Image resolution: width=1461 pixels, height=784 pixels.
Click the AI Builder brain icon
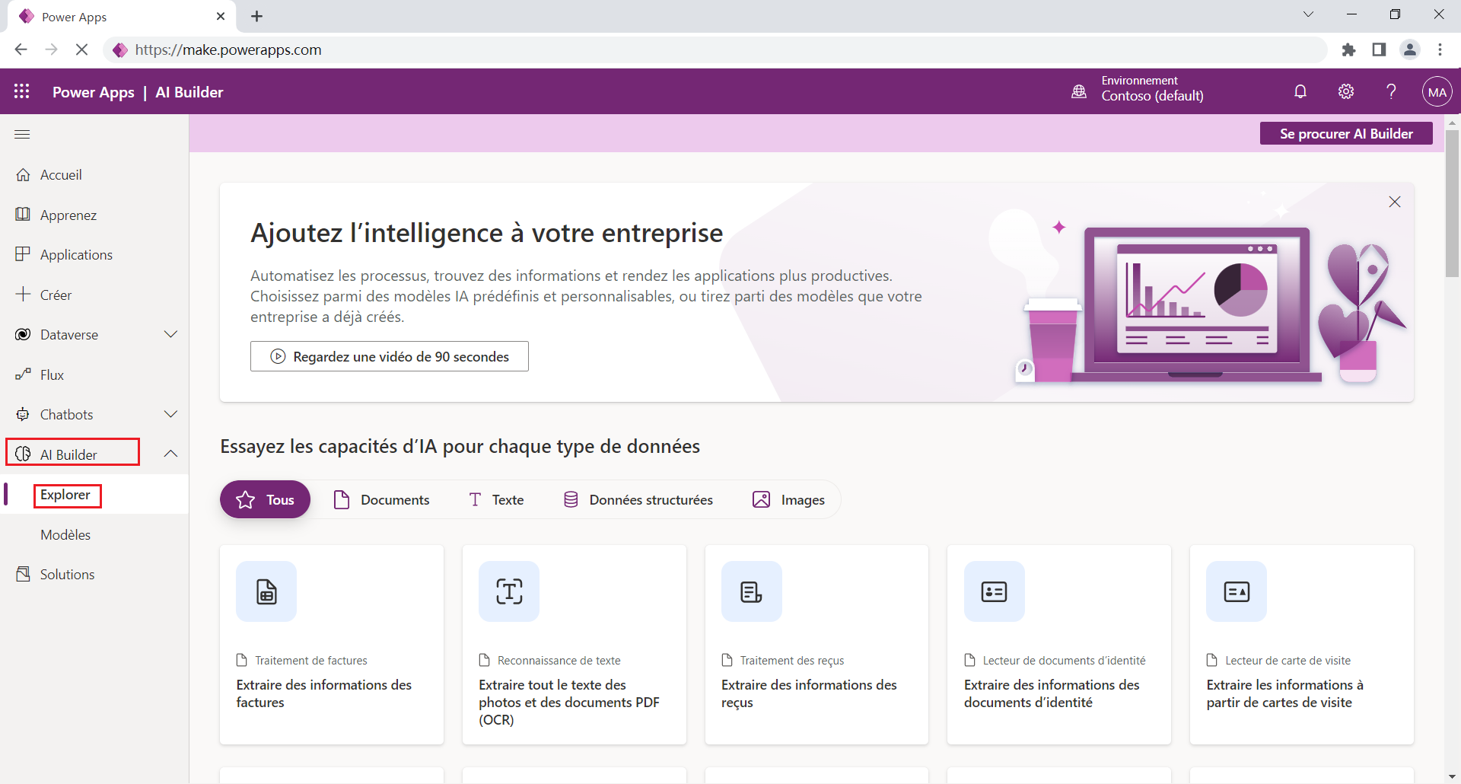coord(23,454)
